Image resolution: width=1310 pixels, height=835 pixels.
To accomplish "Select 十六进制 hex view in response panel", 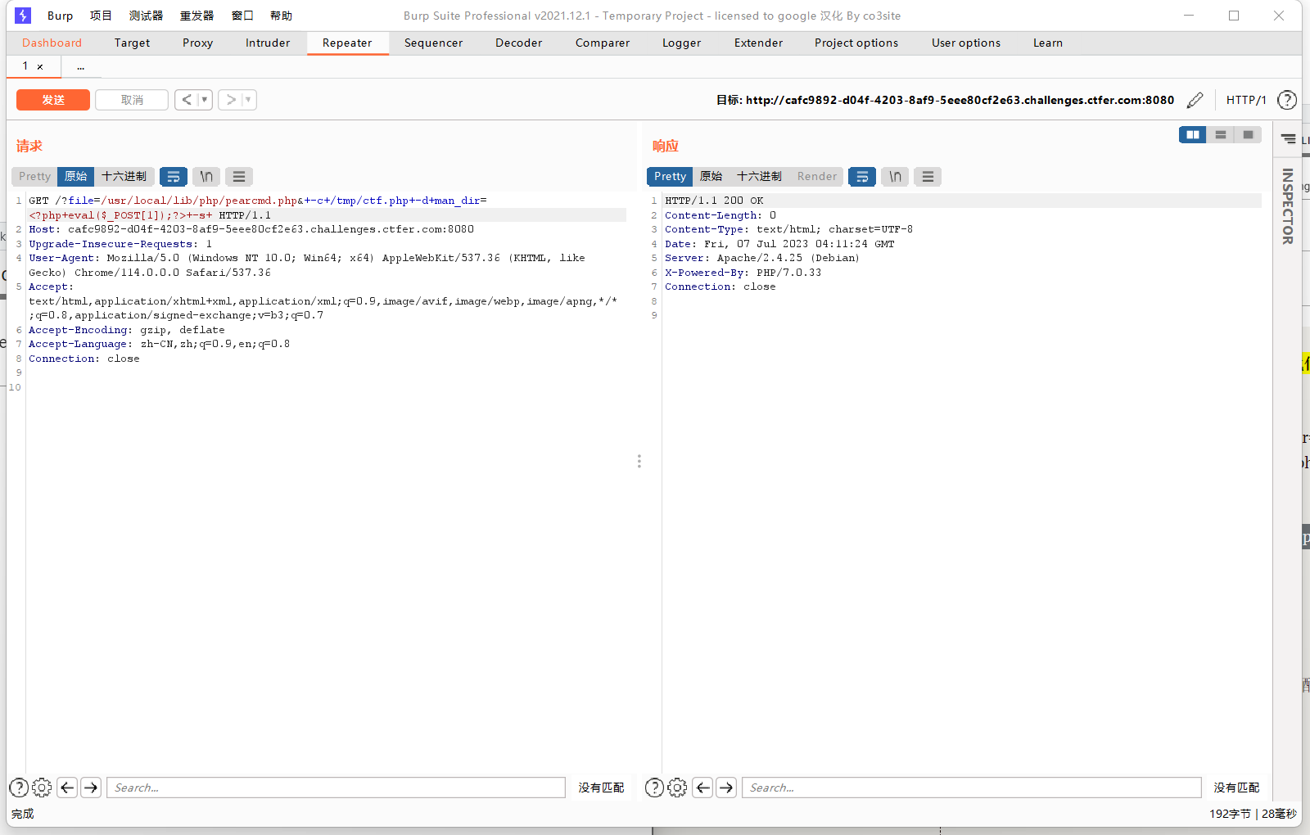I will [759, 176].
